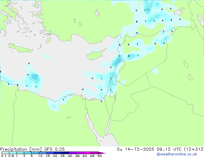Select the 25 to 30 mm legend swatch
204x157 pixels.
(65, 153)
